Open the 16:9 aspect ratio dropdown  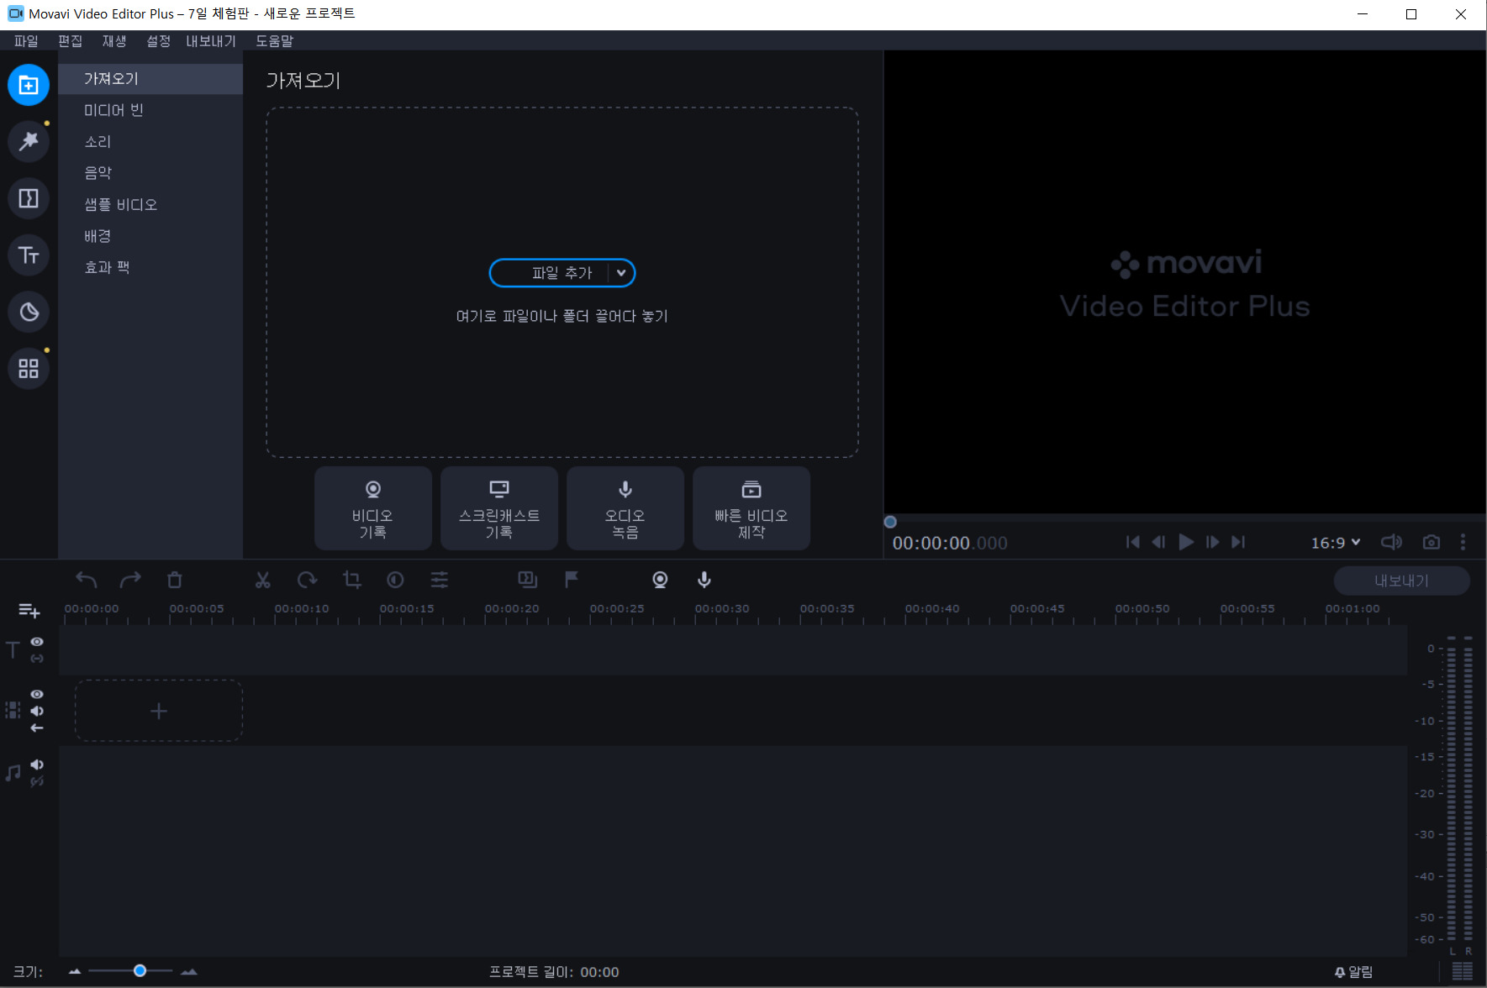(1336, 543)
